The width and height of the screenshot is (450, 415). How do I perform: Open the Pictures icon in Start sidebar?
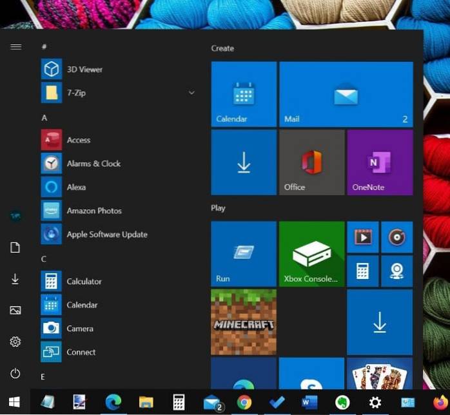tap(15, 310)
